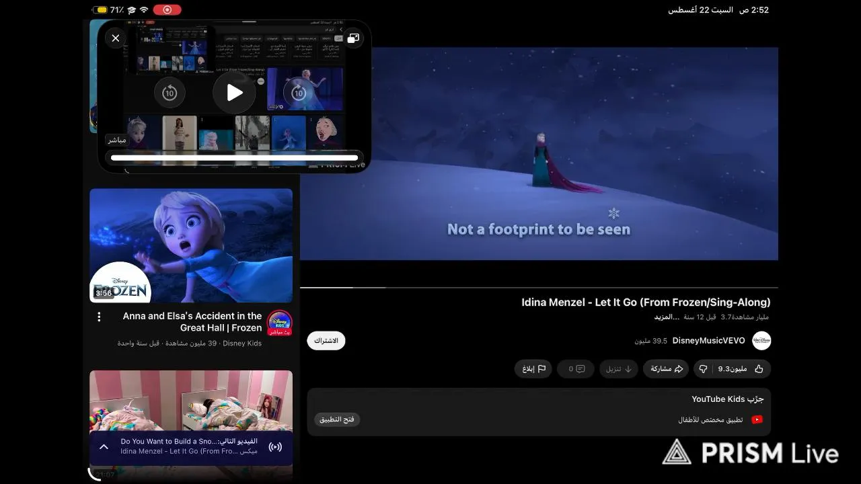Dislike the Let It Go video
This screenshot has width=861, height=484.
click(703, 369)
